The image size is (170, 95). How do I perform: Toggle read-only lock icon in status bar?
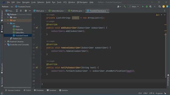(x=165, y=93)
